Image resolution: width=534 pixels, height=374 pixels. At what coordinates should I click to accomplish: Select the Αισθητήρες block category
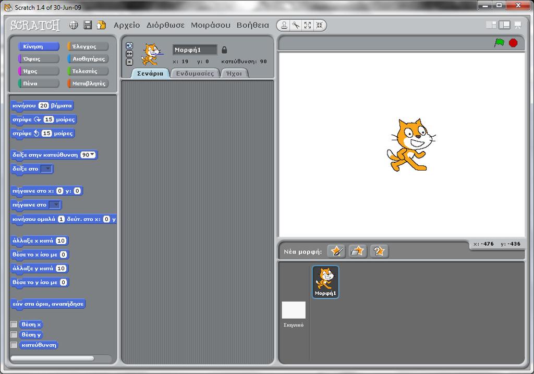click(x=88, y=58)
